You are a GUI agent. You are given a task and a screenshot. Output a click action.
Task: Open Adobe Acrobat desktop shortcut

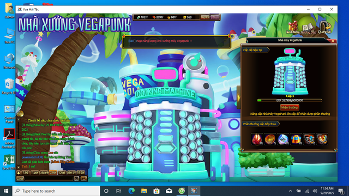9,138
